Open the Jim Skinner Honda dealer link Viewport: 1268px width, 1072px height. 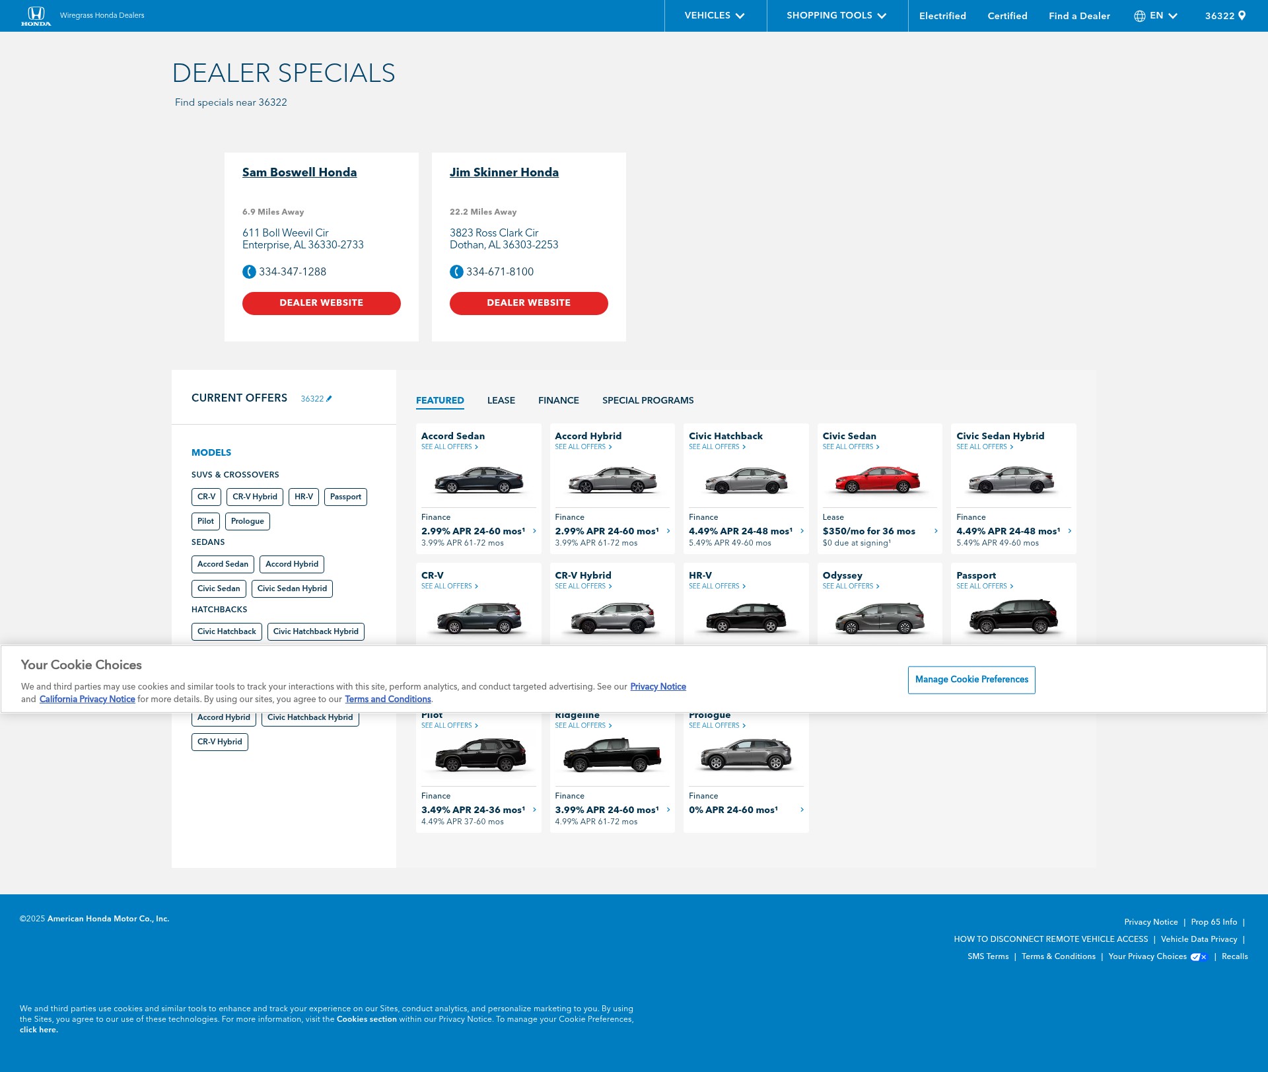[504, 173]
